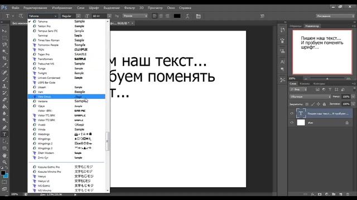
Task: Open the layer blend mode dropdown
Action: [x=310, y=97]
